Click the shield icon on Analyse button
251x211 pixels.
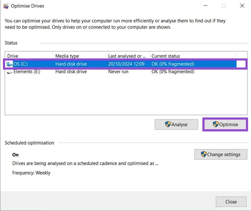(168, 125)
